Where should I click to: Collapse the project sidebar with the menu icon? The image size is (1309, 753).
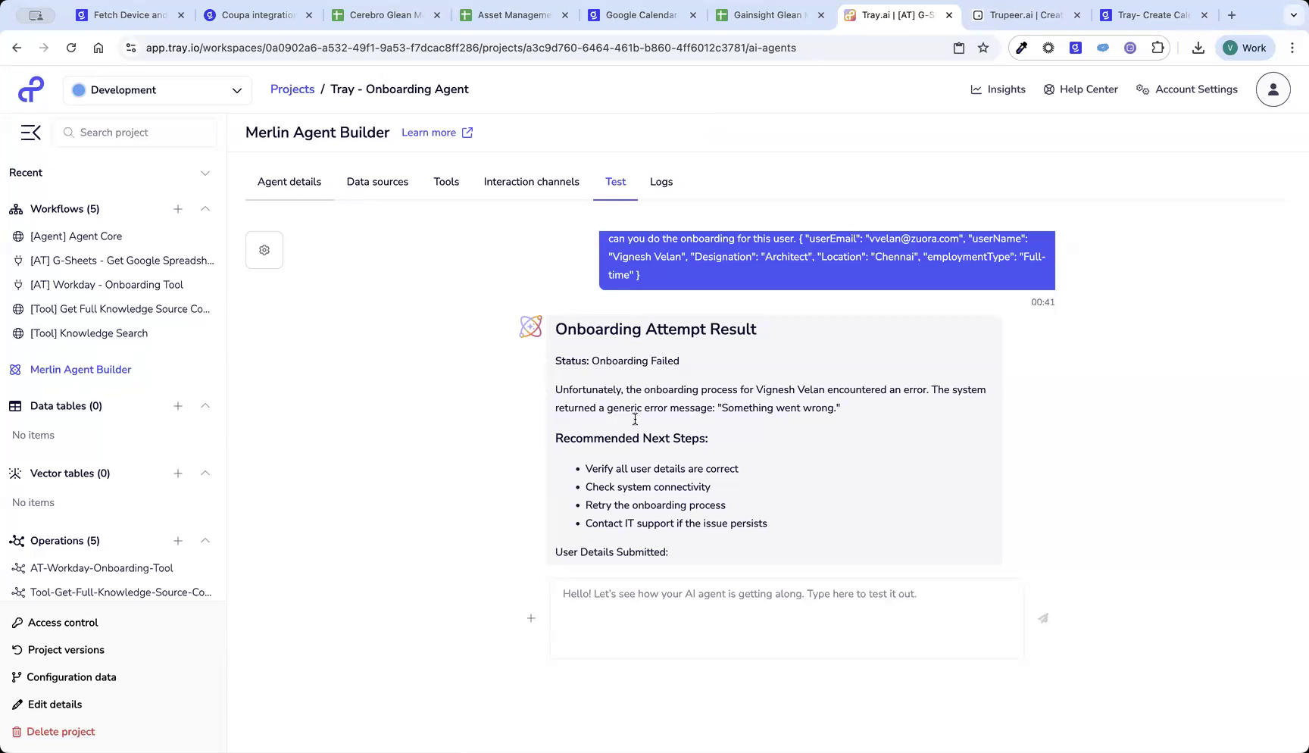pos(30,132)
